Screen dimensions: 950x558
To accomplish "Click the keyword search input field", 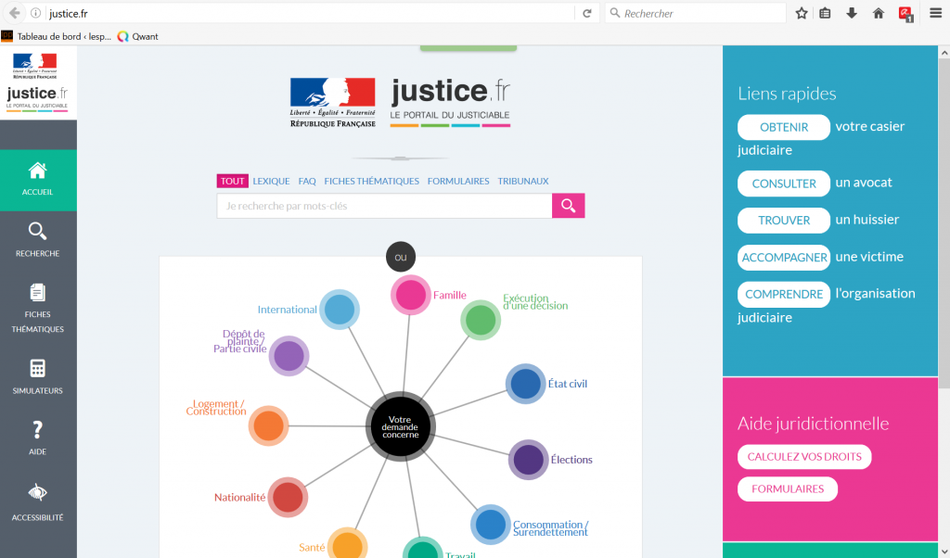I will pyautogui.click(x=384, y=206).
